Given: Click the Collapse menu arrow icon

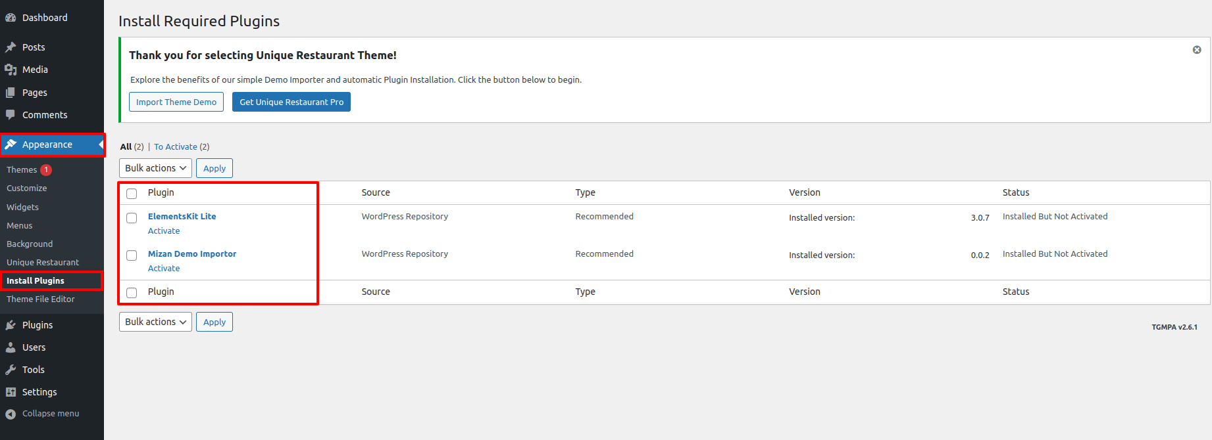Looking at the screenshot, I should point(11,414).
